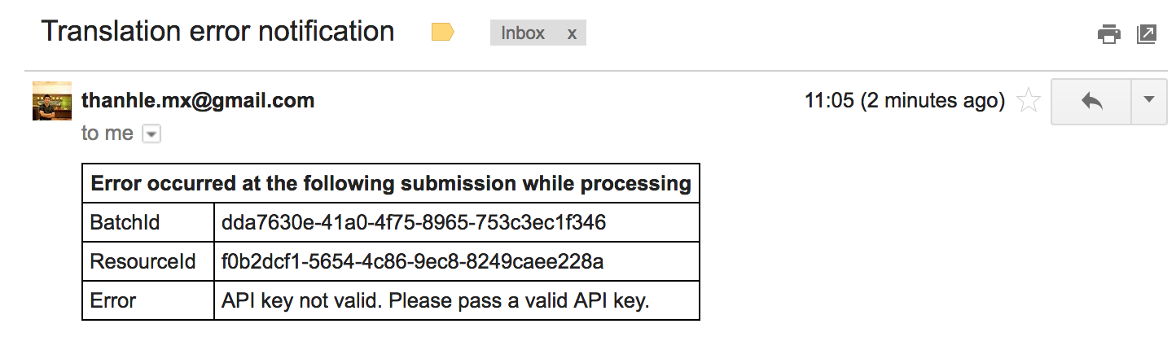Click the yellow importance marker icon
The image size is (1176, 350).
click(x=442, y=33)
